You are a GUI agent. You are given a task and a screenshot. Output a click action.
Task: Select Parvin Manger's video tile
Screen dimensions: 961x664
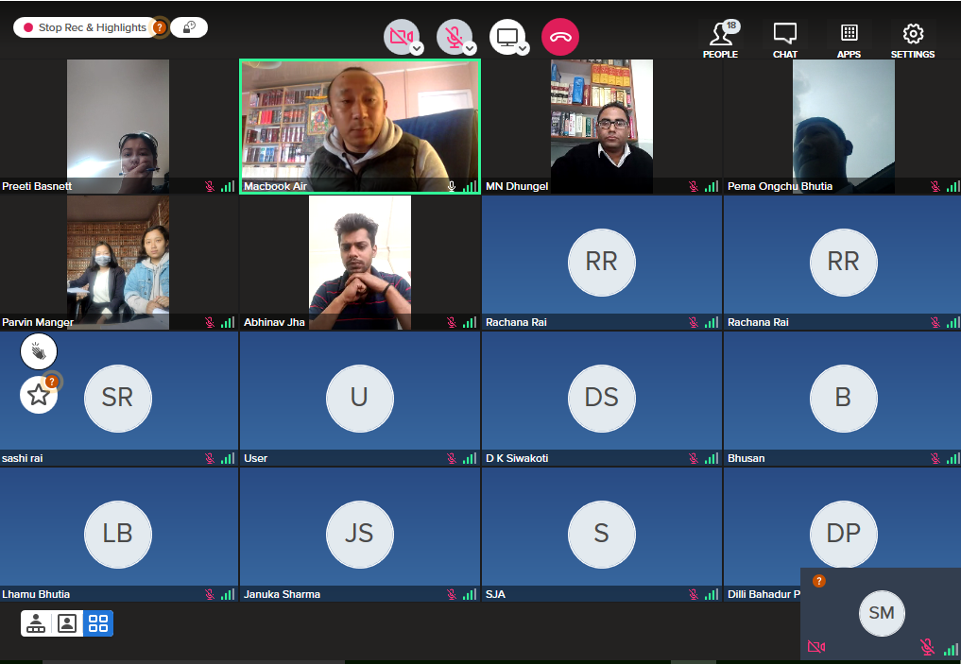[x=118, y=263]
